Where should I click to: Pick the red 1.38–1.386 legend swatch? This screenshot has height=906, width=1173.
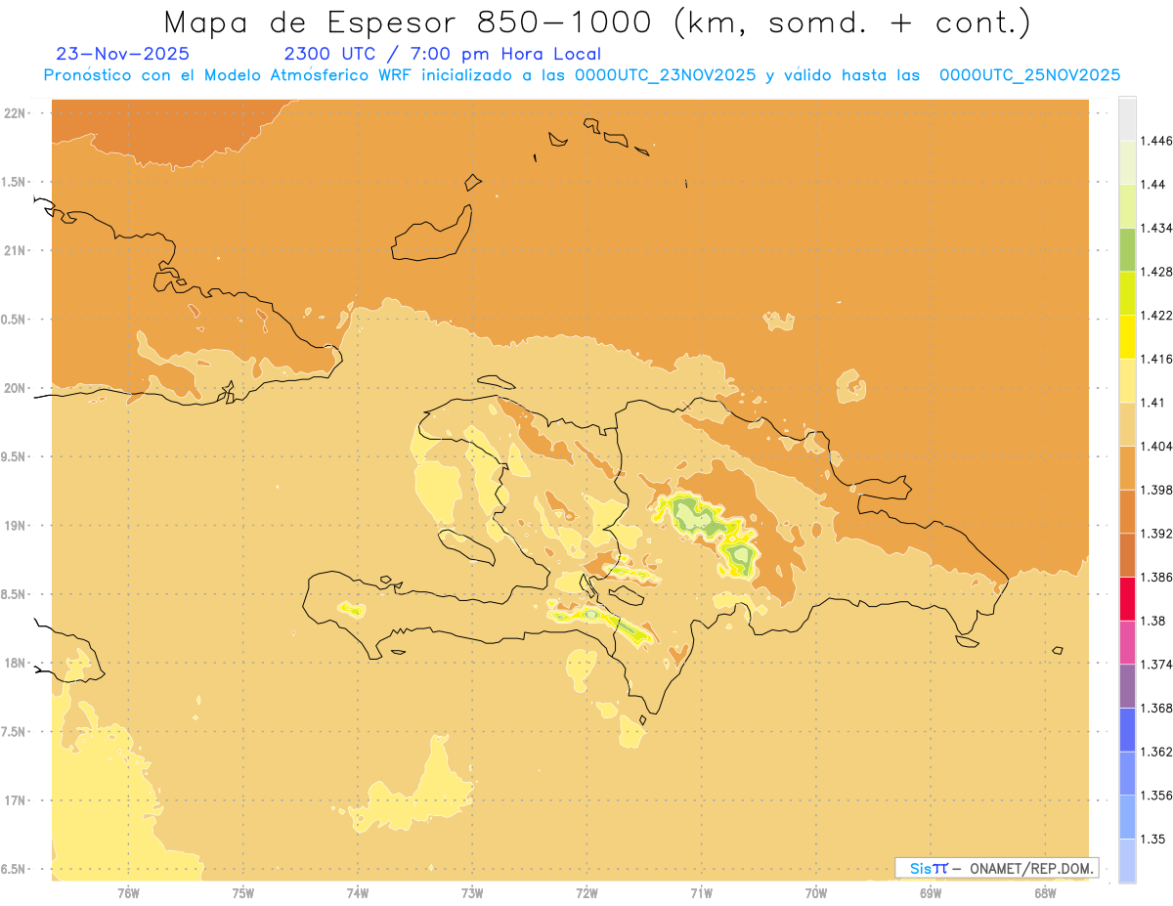coord(1127,598)
